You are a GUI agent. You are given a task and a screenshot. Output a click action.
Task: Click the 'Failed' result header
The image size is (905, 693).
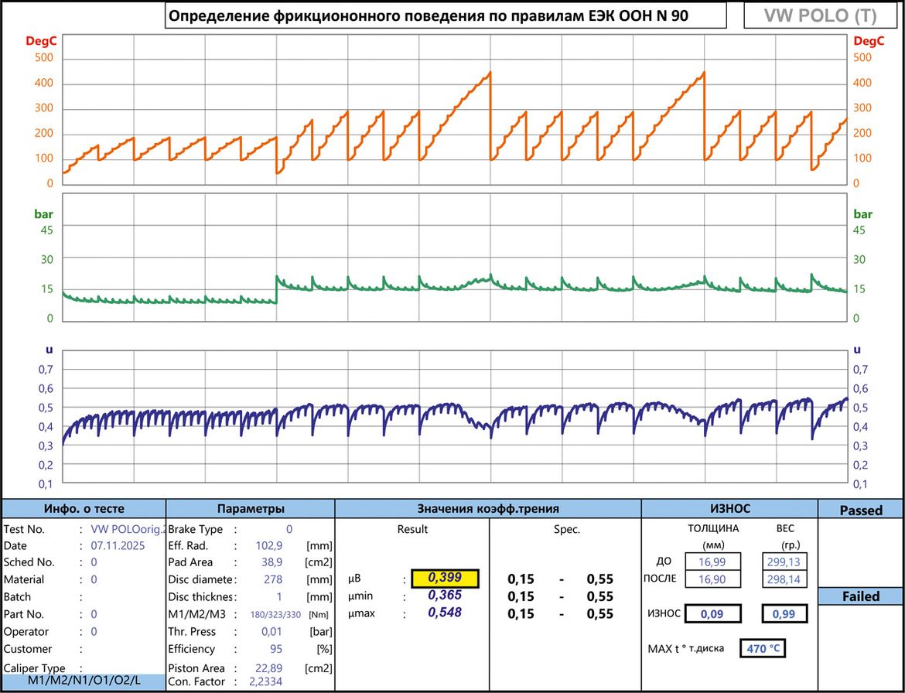(x=861, y=596)
